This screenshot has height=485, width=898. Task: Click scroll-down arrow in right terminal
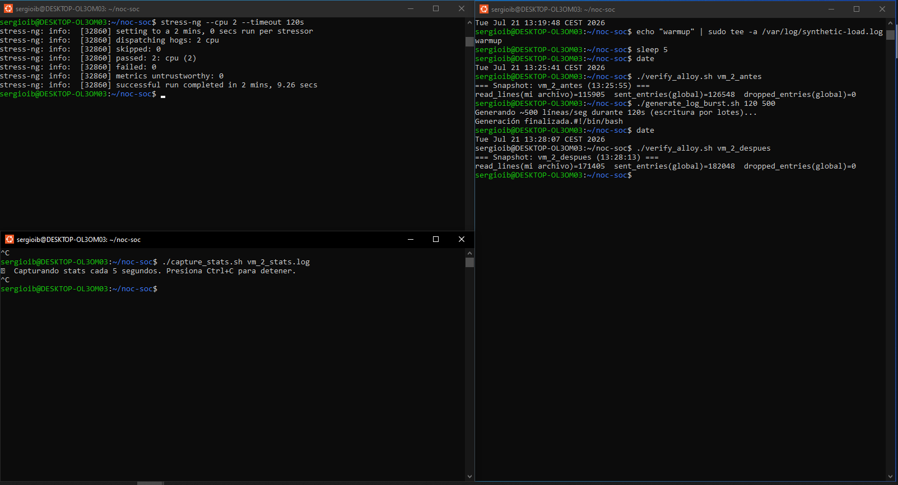[890, 477]
